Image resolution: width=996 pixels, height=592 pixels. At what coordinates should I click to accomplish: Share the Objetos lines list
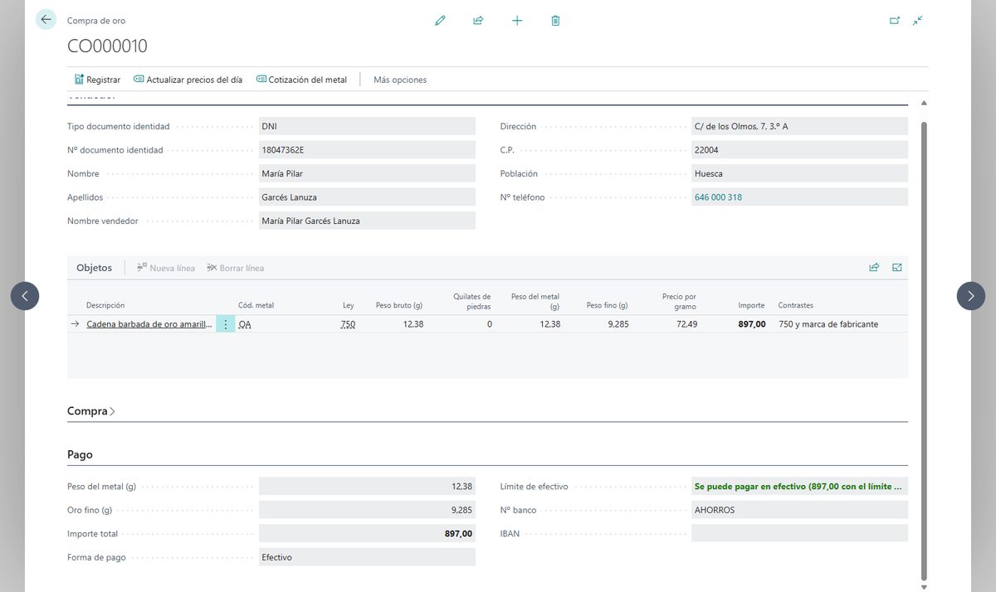[x=874, y=268]
